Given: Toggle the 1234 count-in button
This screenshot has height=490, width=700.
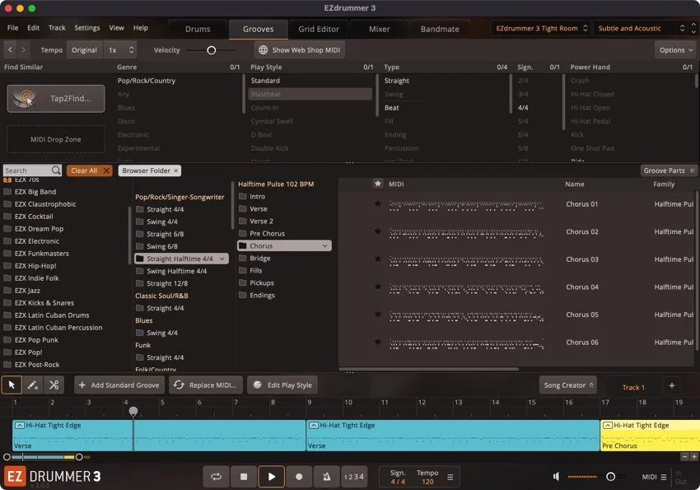Looking at the screenshot, I should click(354, 477).
